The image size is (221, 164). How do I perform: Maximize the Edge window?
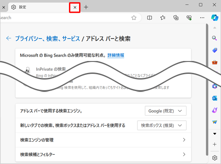[201, 5]
